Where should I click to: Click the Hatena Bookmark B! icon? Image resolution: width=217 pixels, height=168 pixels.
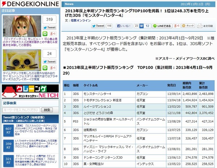click(x=141, y=26)
